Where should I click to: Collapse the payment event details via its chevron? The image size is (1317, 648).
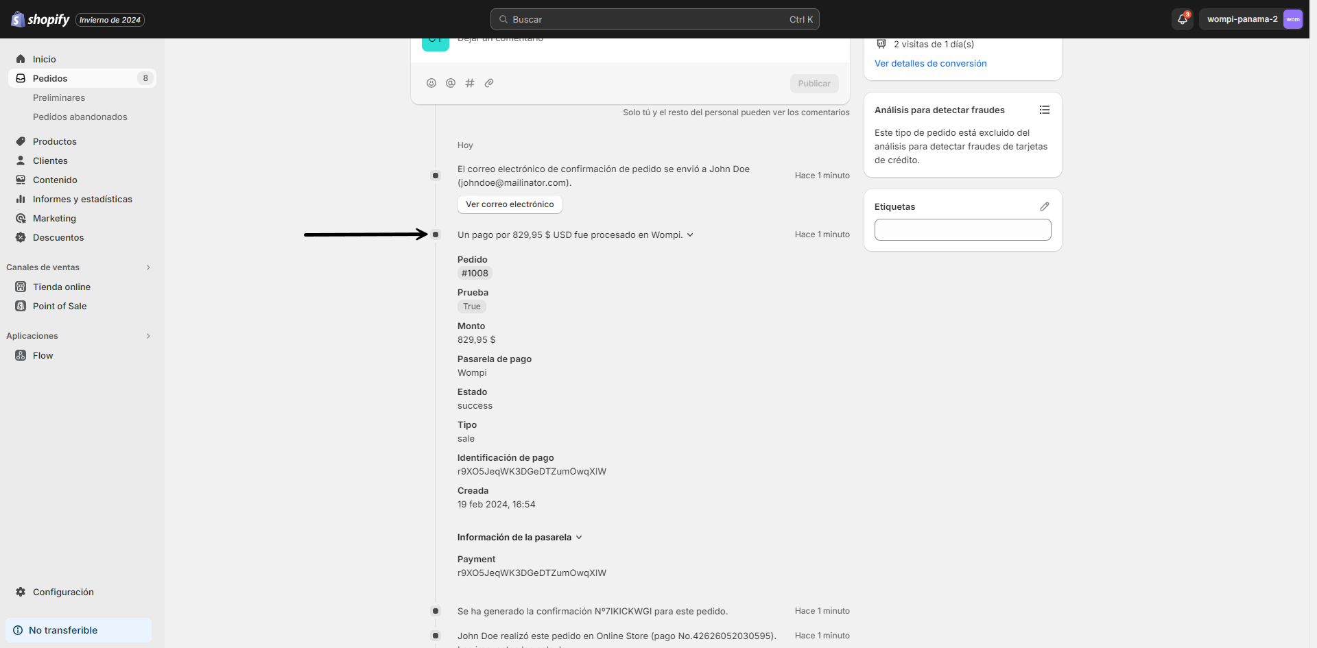[690, 235]
